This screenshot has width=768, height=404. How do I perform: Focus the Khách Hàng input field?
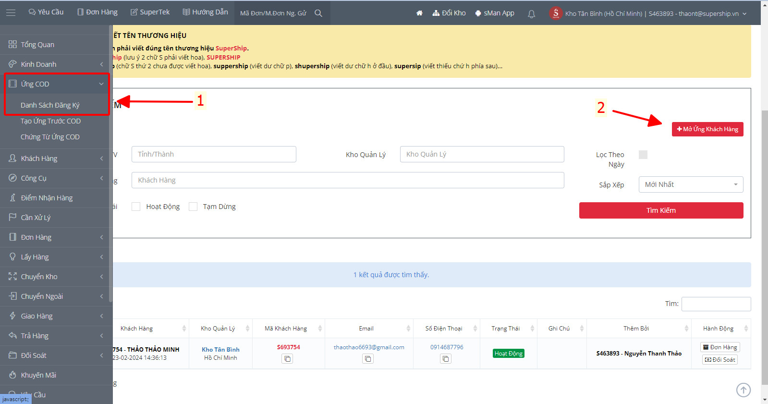click(348, 180)
